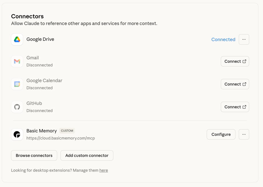Open Browse connectors

click(x=34, y=155)
